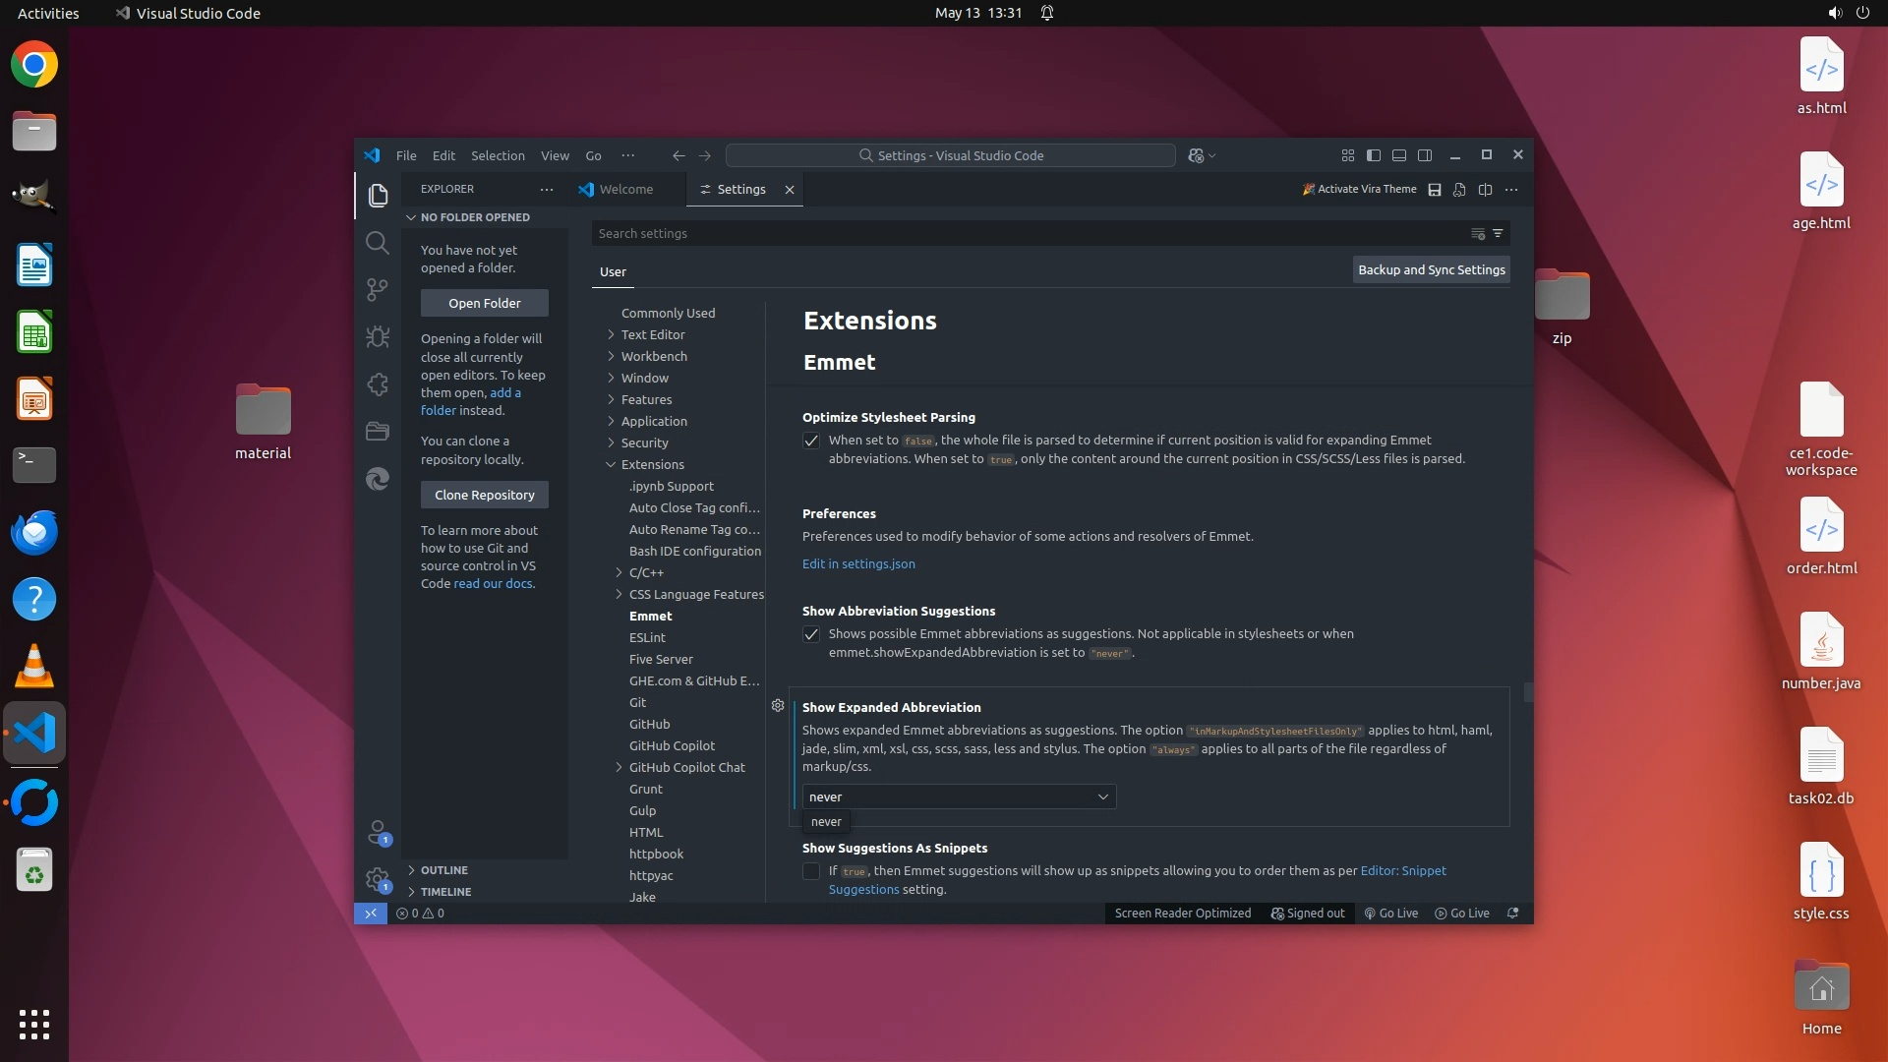1888x1062 pixels.
Task: Click the Search settings input field
Action: pyautogui.click(x=1023, y=234)
